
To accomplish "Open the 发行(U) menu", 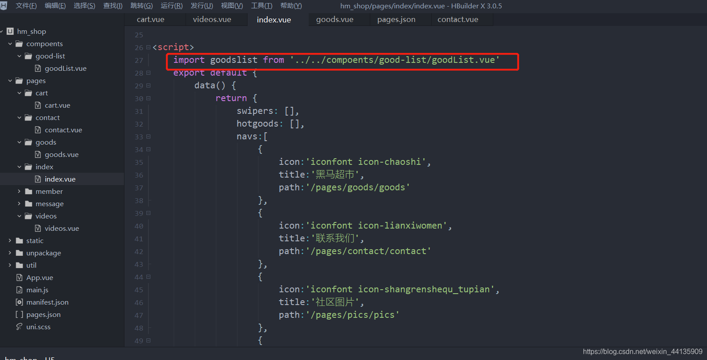I will pyautogui.click(x=201, y=6).
